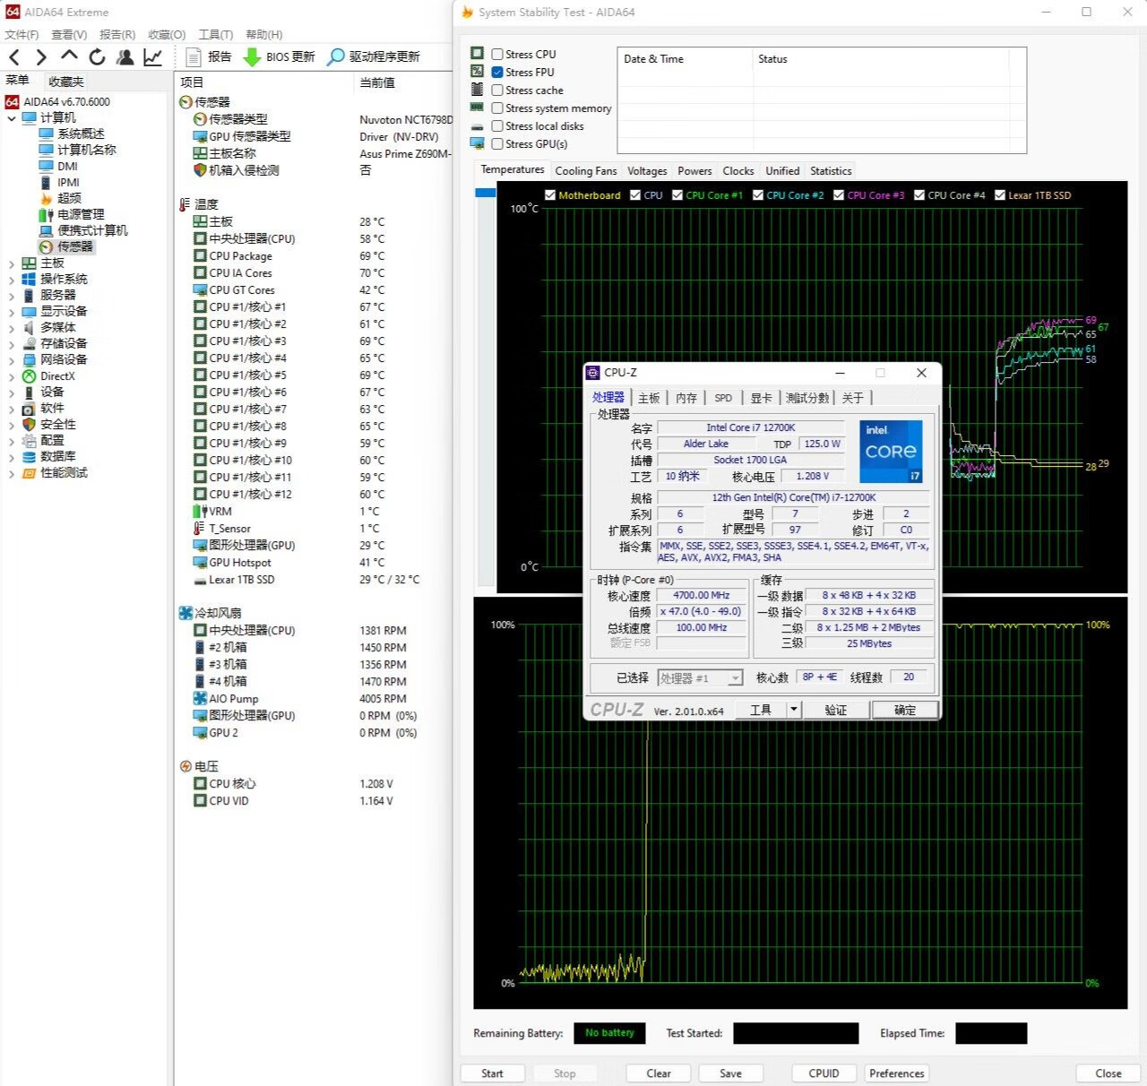Click the 数据库 database icon

tap(29, 457)
